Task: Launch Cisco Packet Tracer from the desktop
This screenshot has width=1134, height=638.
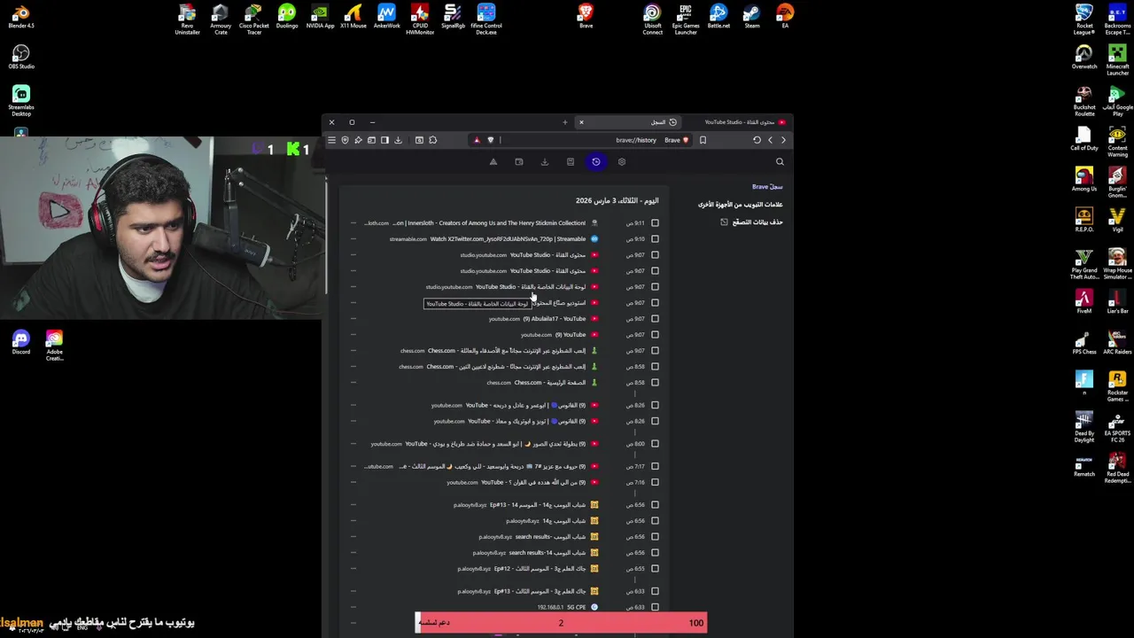Action: click(253, 19)
